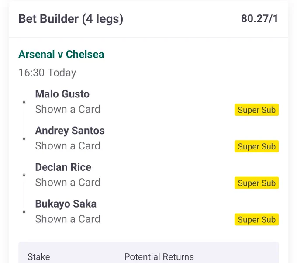Click the Super Sub badge for Declan Rice
Screen dimensions: 297x263
[x=256, y=183]
